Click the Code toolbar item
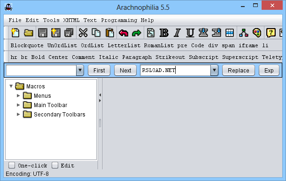This screenshot has height=181, width=286. [x=198, y=45]
